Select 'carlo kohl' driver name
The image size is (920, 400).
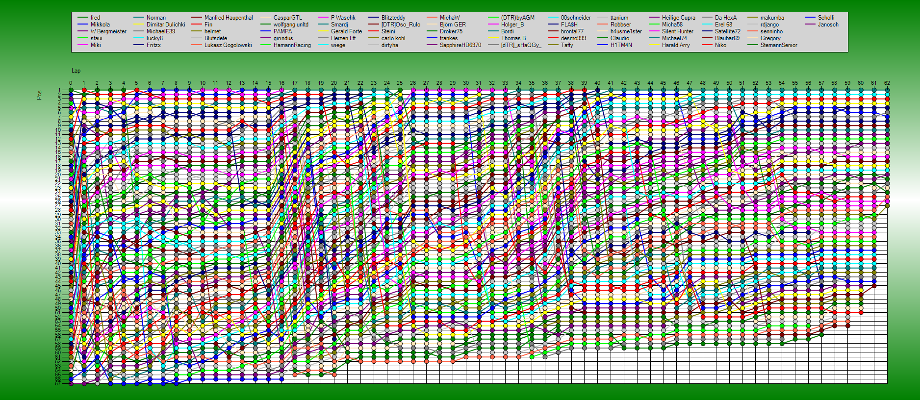pos(393,38)
